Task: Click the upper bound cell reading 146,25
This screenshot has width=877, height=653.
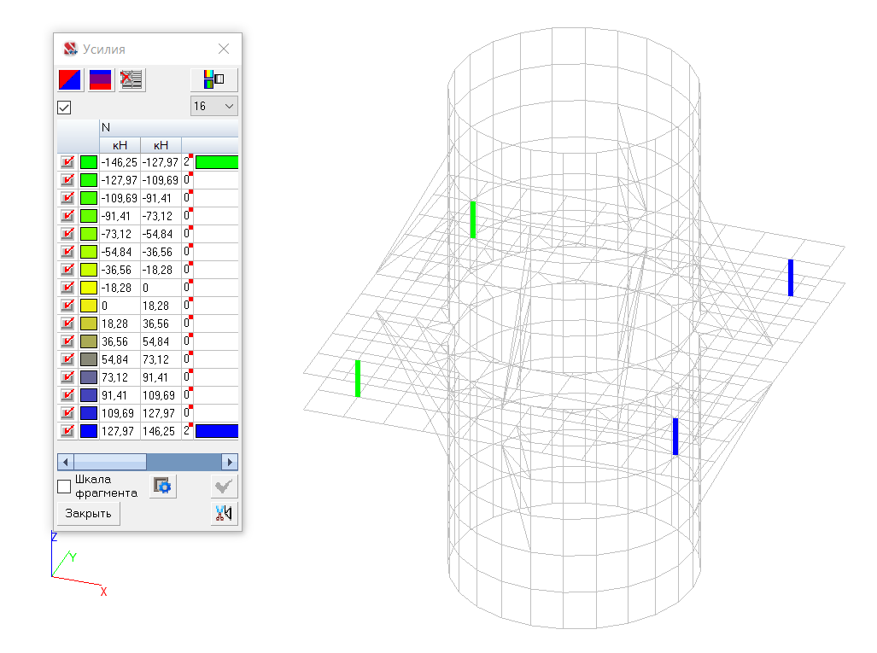Action: point(161,431)
